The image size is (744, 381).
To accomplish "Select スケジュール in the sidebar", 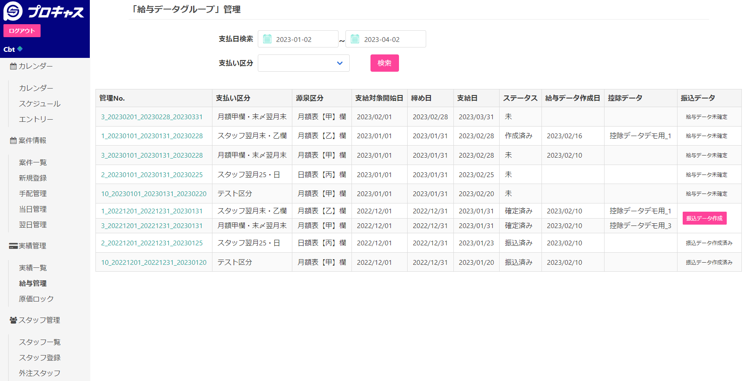I will coord(40,104).
